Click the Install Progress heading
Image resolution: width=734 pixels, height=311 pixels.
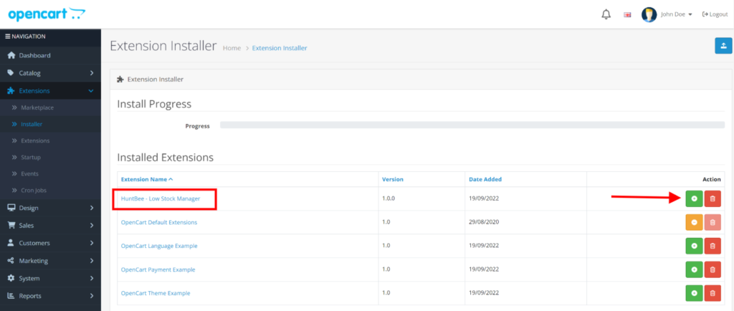[154, 104]
